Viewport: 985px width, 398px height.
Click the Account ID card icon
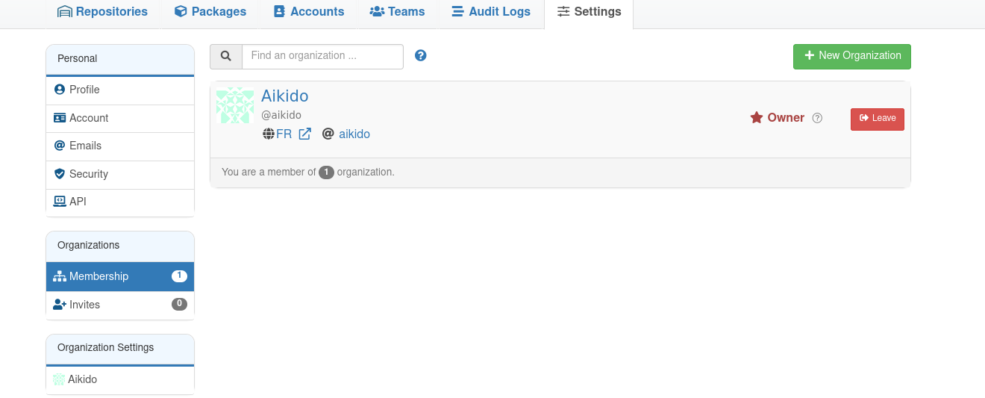[x=60, y=118]
